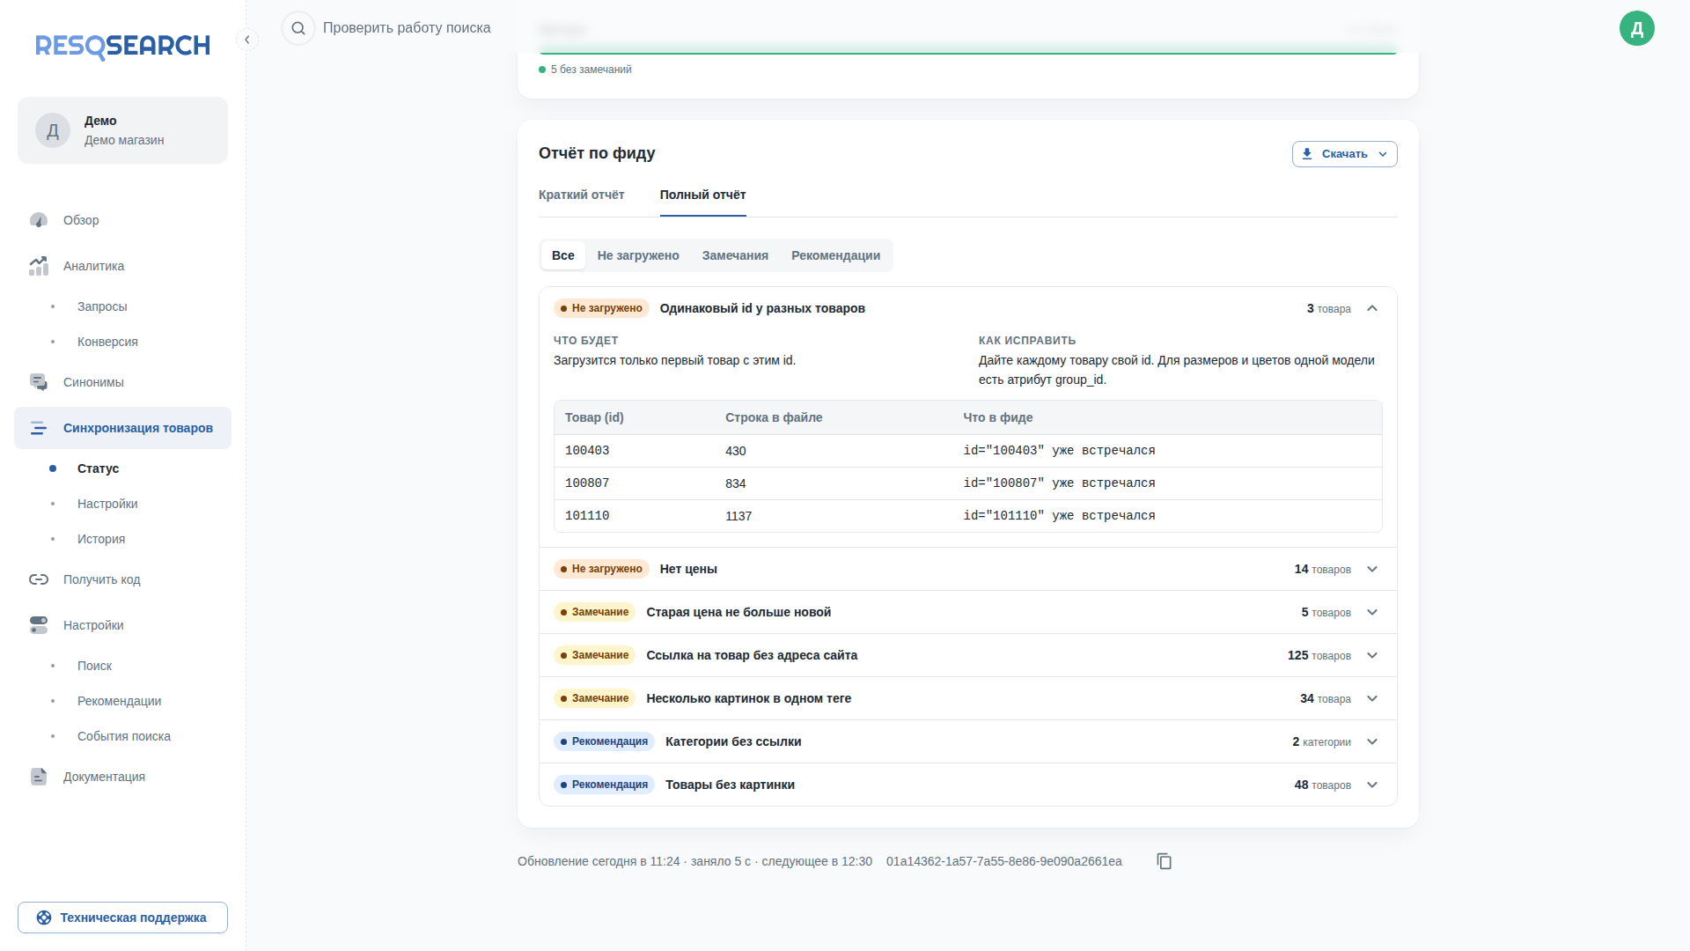Click the Аналитика chart icon
The image size is (1690, 951).
pos(39,266)
